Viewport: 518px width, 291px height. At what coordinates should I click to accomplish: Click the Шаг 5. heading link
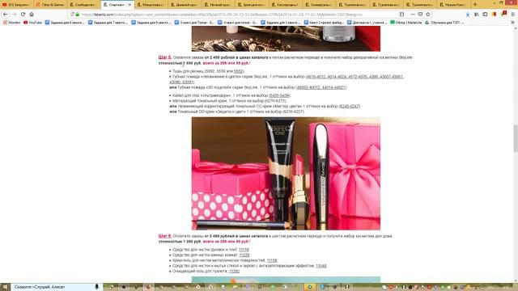(x=165, y=57)
